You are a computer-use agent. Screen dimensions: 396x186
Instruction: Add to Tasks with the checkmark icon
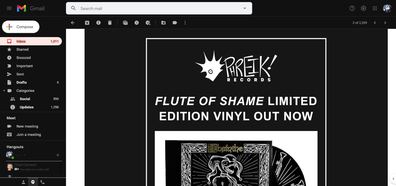pyautogui.click(x=148, y=23)
